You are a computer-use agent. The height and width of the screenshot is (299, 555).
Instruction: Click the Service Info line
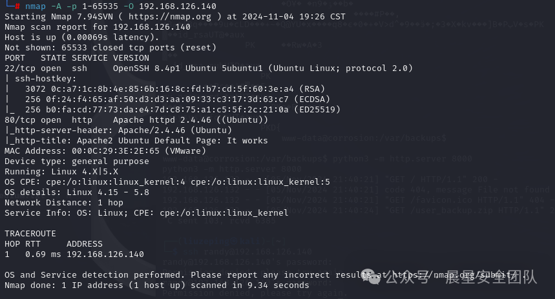click(x=146, y=213)
